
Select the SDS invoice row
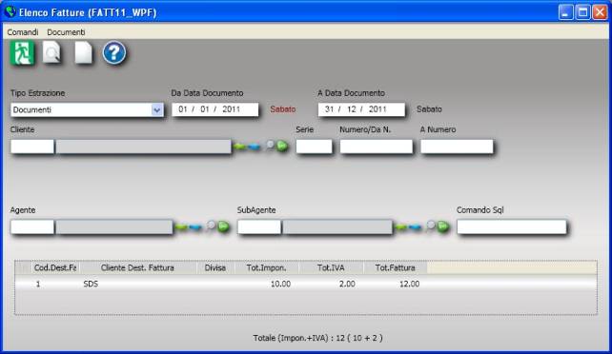click(x=306, y=284)
